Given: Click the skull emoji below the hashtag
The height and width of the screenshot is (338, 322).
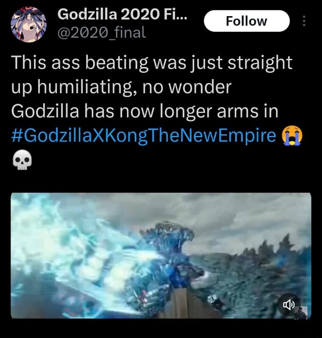Looking at the screenshot, I should tap(22, 160).
